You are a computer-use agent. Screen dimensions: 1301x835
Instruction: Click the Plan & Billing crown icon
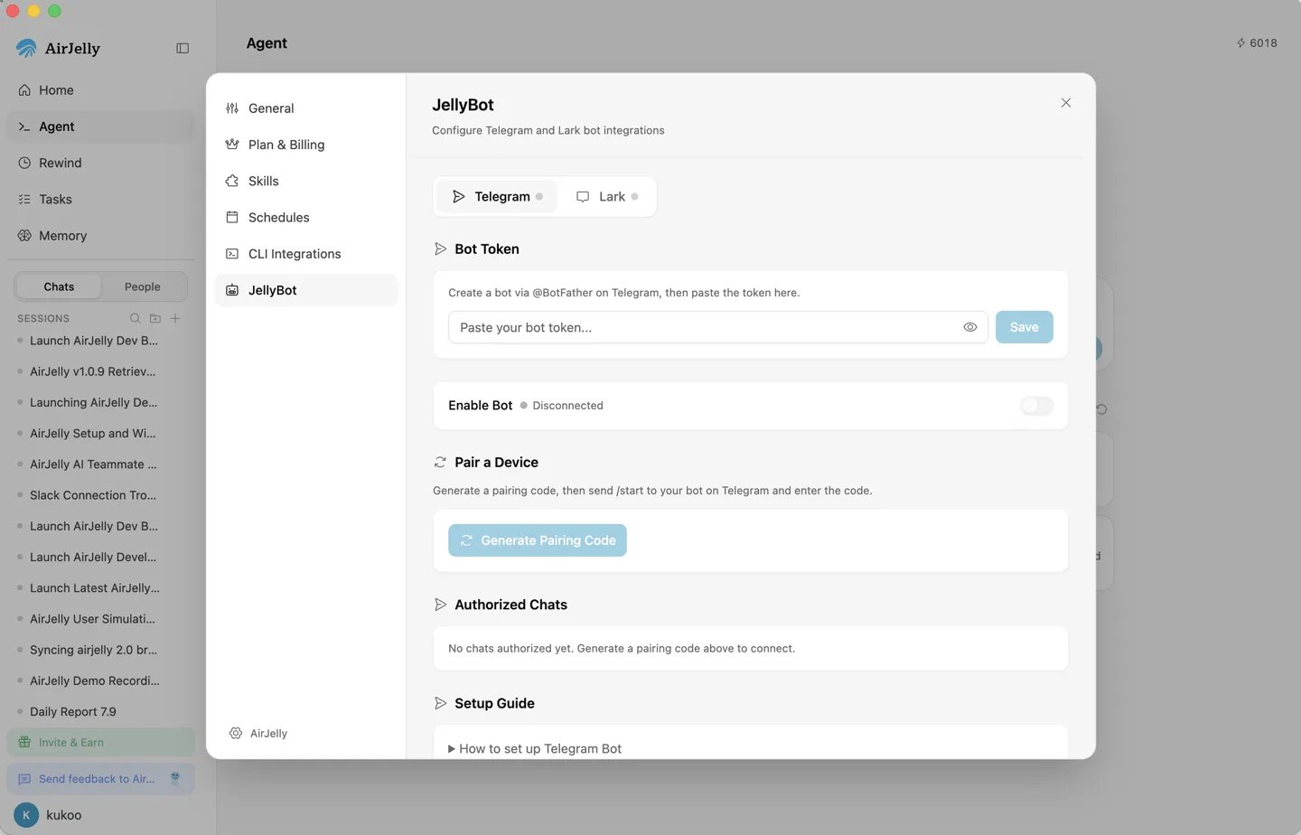coord(232,145)
